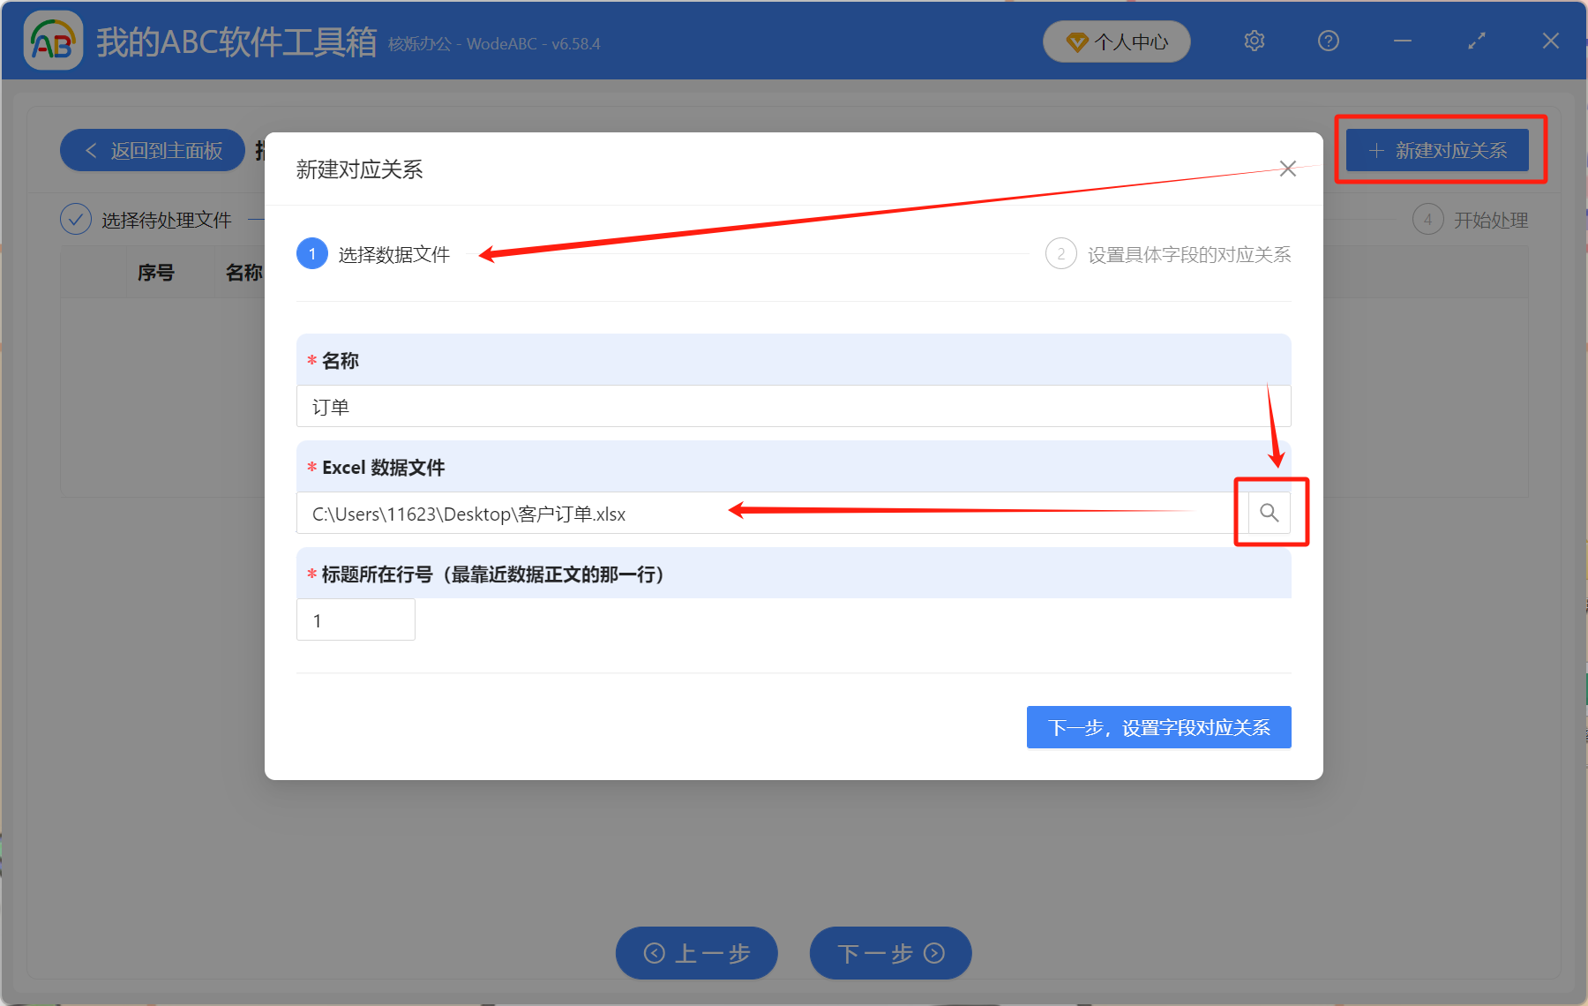
Task: Select the 名称 column header in file table
Action: point(244,272)
